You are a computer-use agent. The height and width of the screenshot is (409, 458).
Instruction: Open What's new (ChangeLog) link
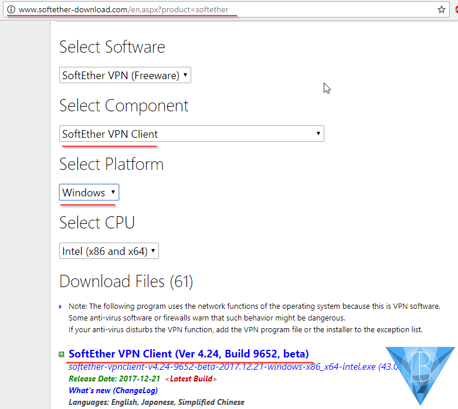tap(113, 391)
